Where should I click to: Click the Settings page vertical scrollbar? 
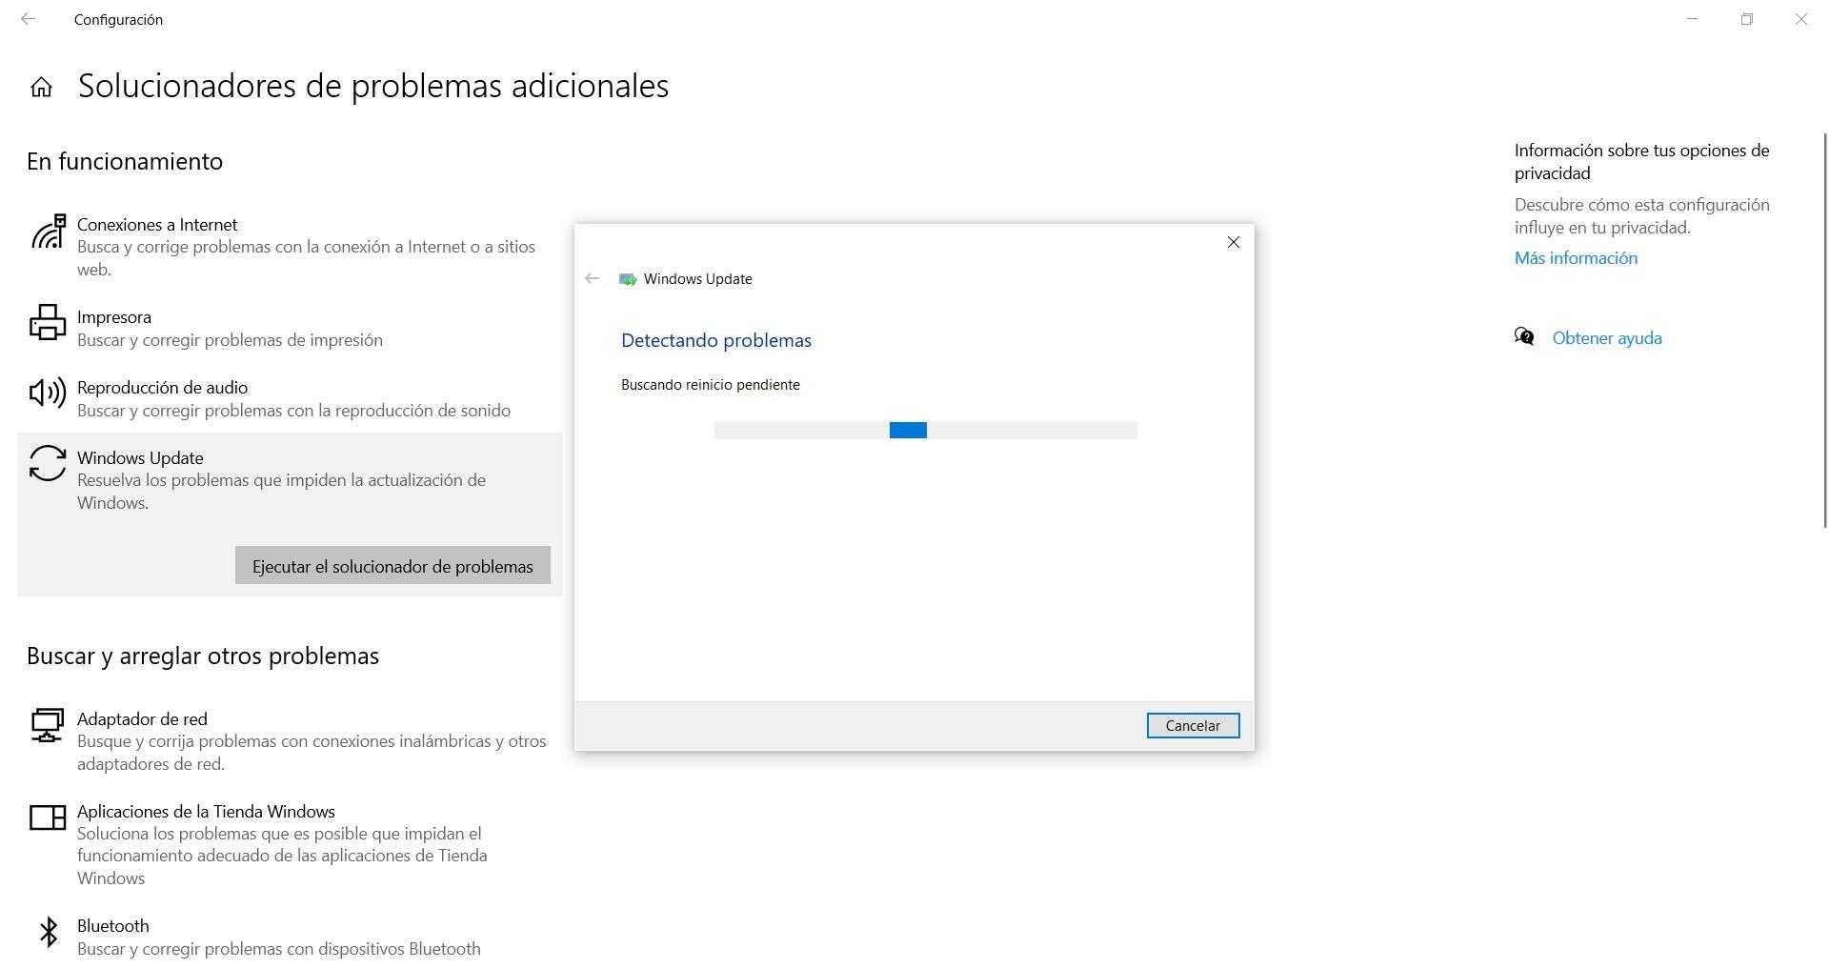tap(1825, 330)
